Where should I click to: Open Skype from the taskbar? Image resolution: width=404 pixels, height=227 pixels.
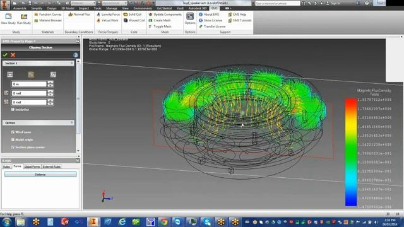coord(206,222)
